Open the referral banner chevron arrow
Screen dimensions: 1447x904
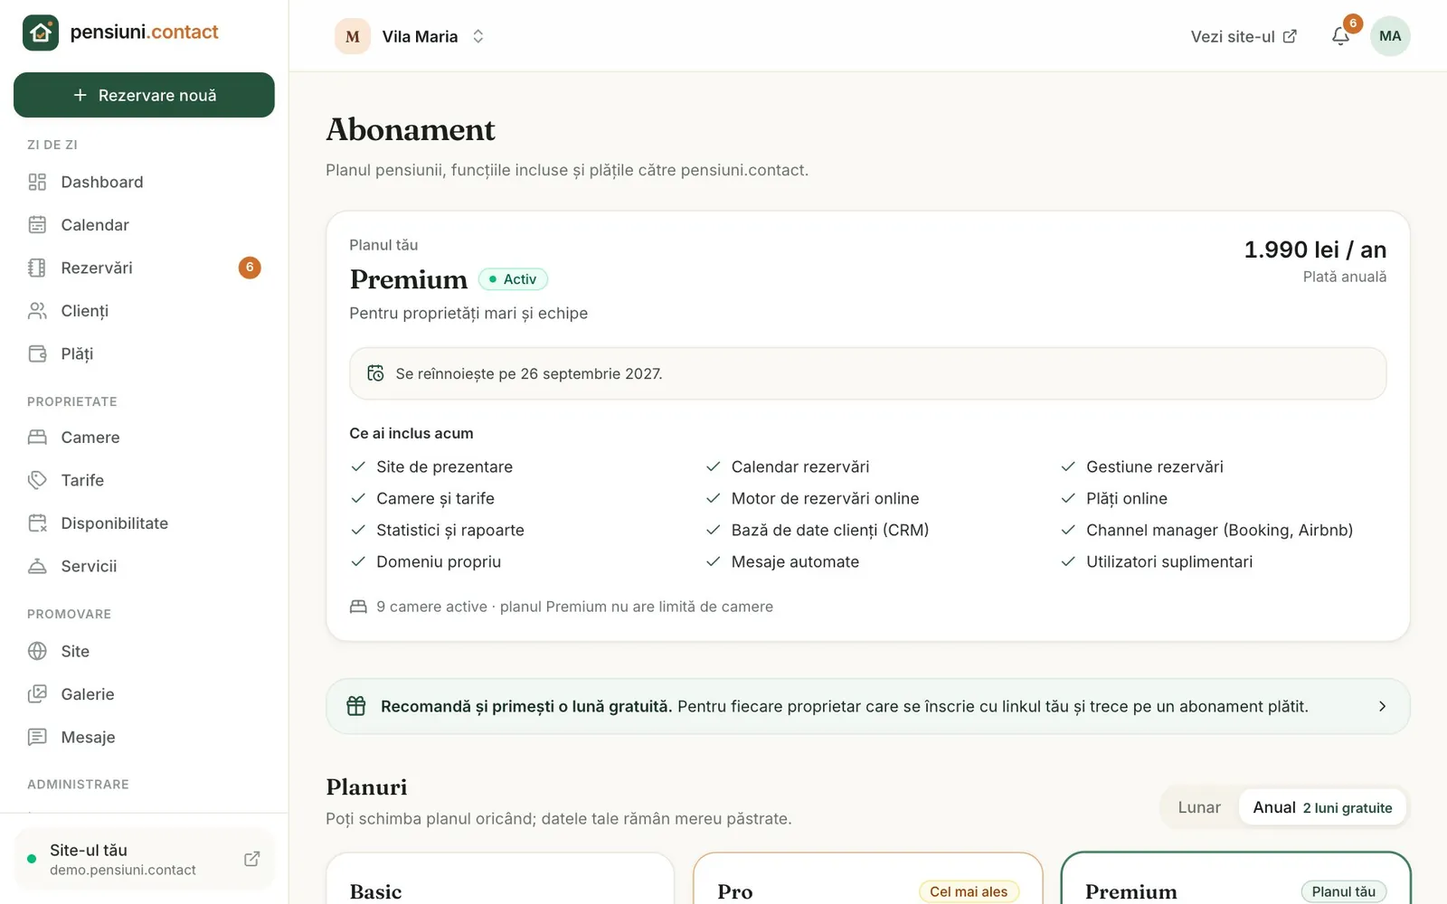coord(1382,706)
